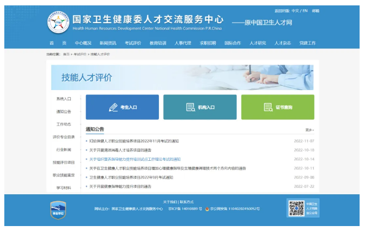Viewport: 365px width, 232px height.
Task: Click 首页 in the breadcrumb trail
Action: [67, 54]
